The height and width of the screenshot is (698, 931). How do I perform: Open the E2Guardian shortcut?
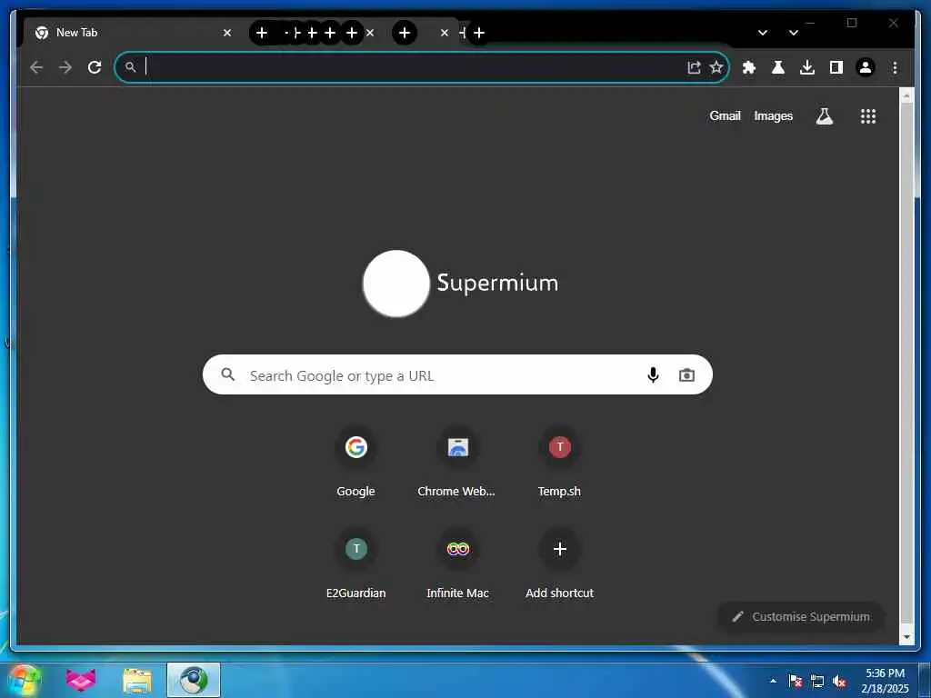coord(355,563)
